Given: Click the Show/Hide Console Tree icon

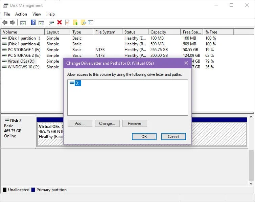Looking at the screenshot, I should [x=23, y=22].
